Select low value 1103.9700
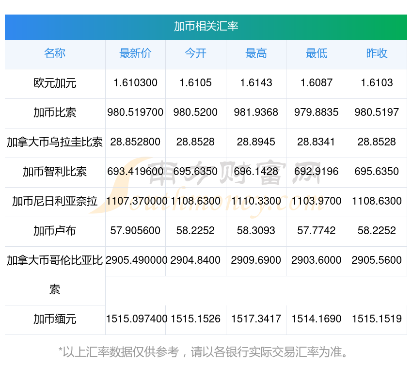Image resolution: width=412 pixels, height=367 pixels. pos(317,201)
